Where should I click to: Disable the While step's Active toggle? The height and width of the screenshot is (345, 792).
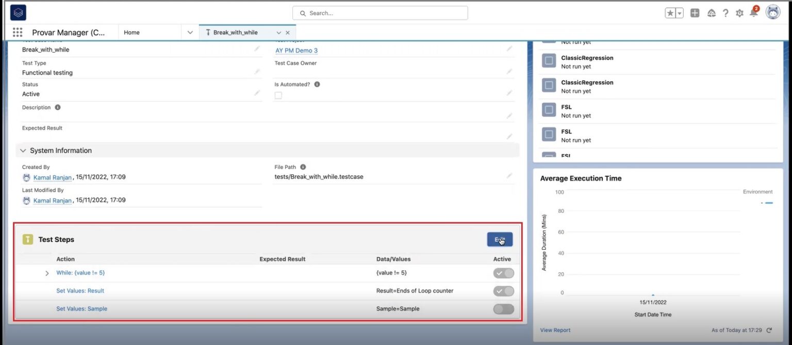coord(503,273)
